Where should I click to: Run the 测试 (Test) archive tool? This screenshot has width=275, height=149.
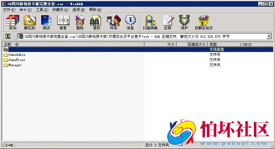tap(46, 22)
